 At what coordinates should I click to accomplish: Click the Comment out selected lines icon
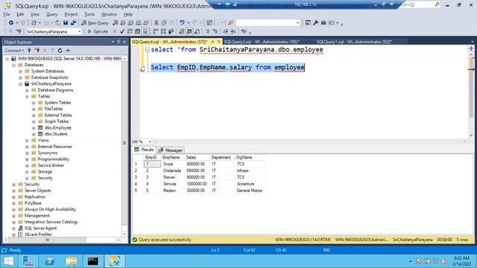[x=207, y=31]
